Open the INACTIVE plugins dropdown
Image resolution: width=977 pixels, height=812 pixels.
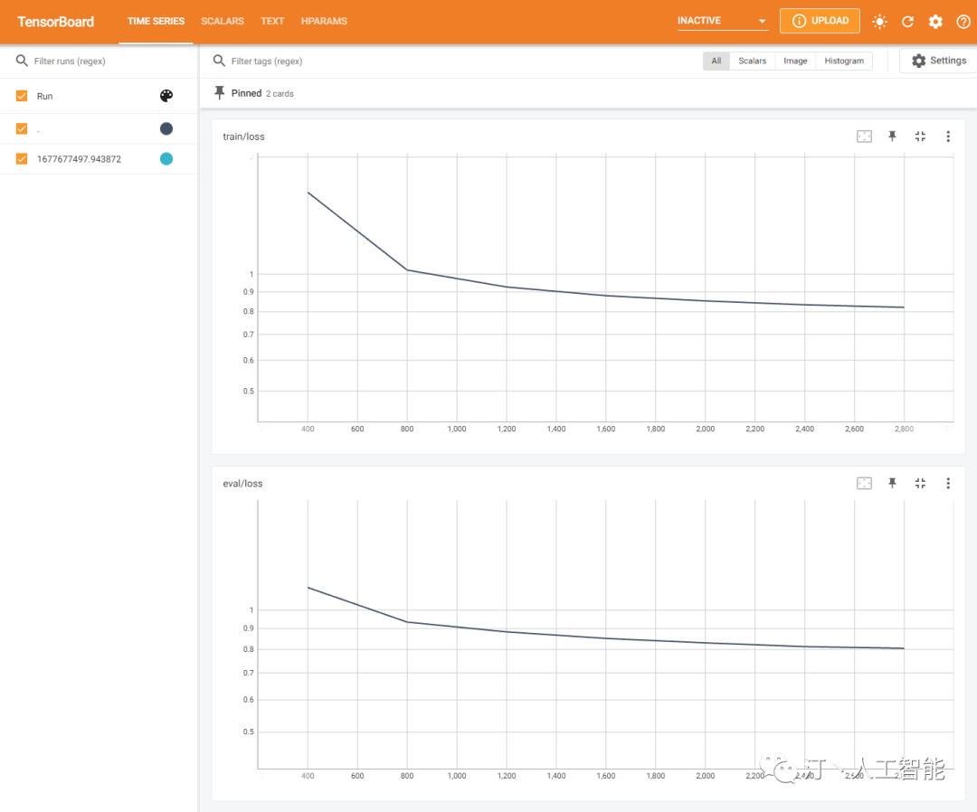click(722, 21)
